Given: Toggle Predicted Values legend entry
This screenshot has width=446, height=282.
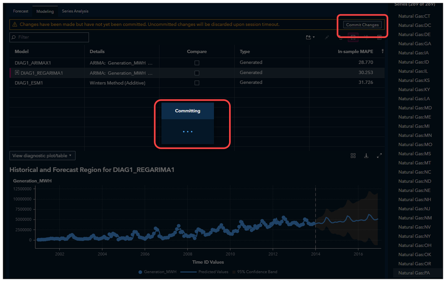Looking at the screenshot, I should coord(204,272).
